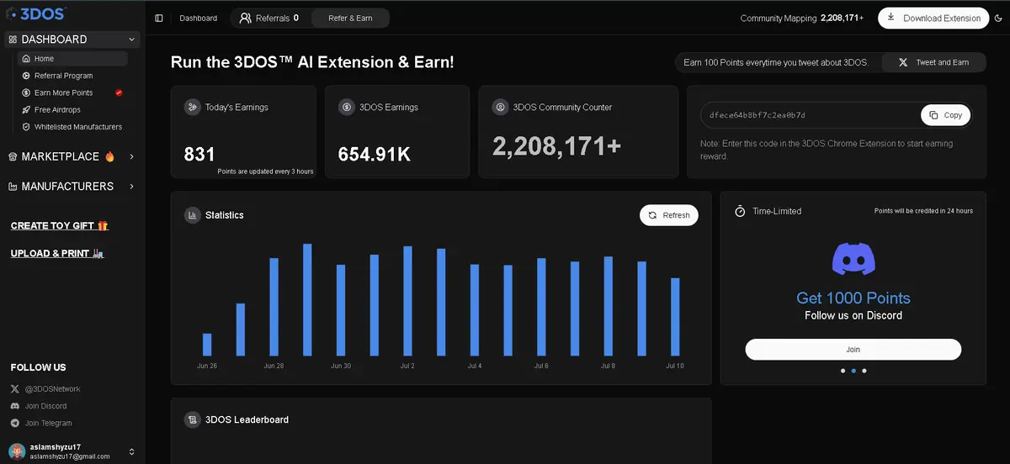Click the 3DOS Earnings dollar icon
This screenshot has height=464, width=1010.
(347, 108)
